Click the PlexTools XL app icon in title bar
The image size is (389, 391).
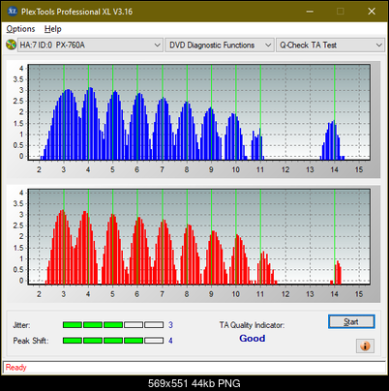coord(13,12)
